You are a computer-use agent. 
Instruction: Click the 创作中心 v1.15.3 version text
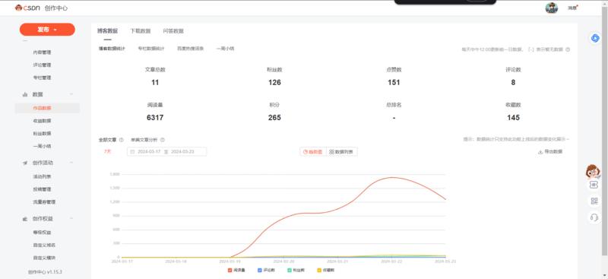point(45,272)
